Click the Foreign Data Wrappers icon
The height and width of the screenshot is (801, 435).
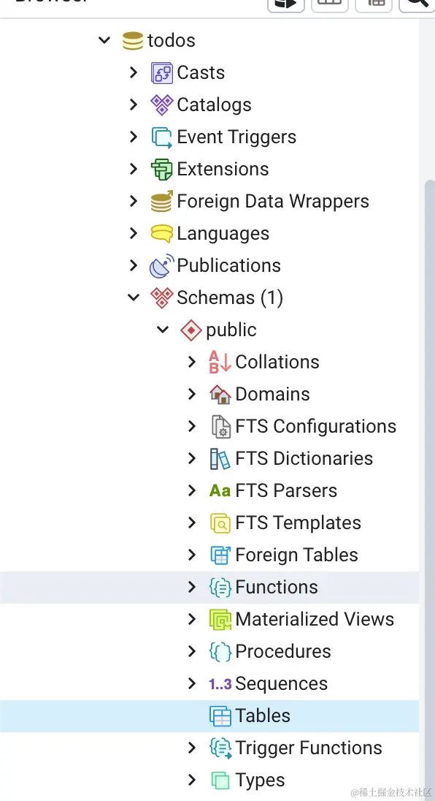coord(161,201)
